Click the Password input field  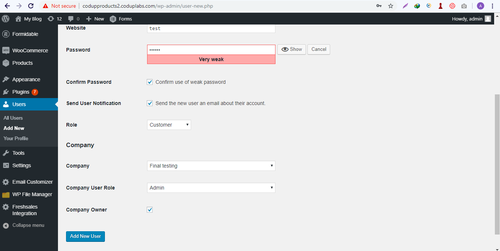[211, 50]
